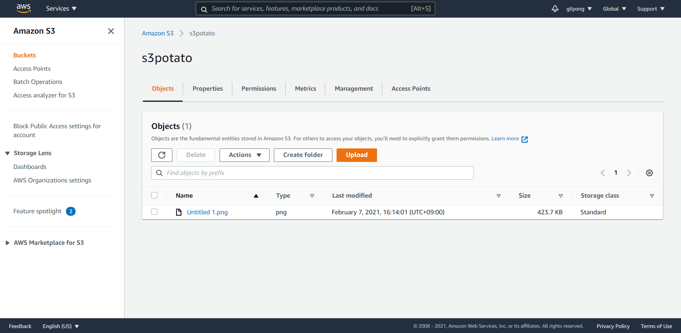The image size is (681, 333).
Task: Click the Name column header text
Action: pyautogui.click(x=184, y=196)
